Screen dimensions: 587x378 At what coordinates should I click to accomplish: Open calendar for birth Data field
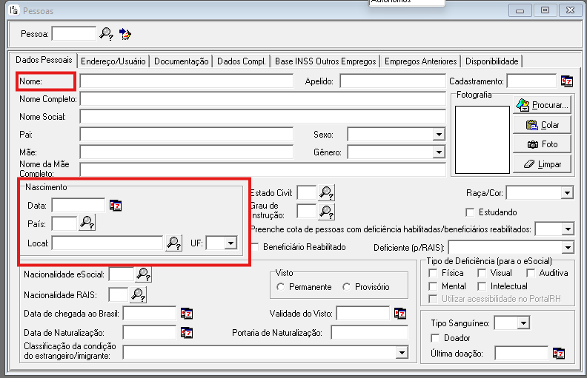pos(115,205)
